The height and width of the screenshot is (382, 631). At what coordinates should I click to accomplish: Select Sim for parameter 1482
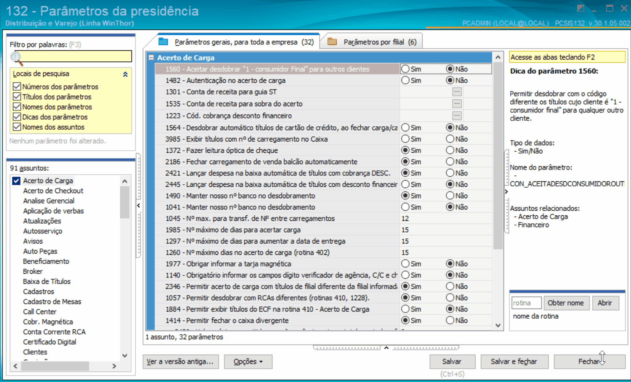pos(405,80)
